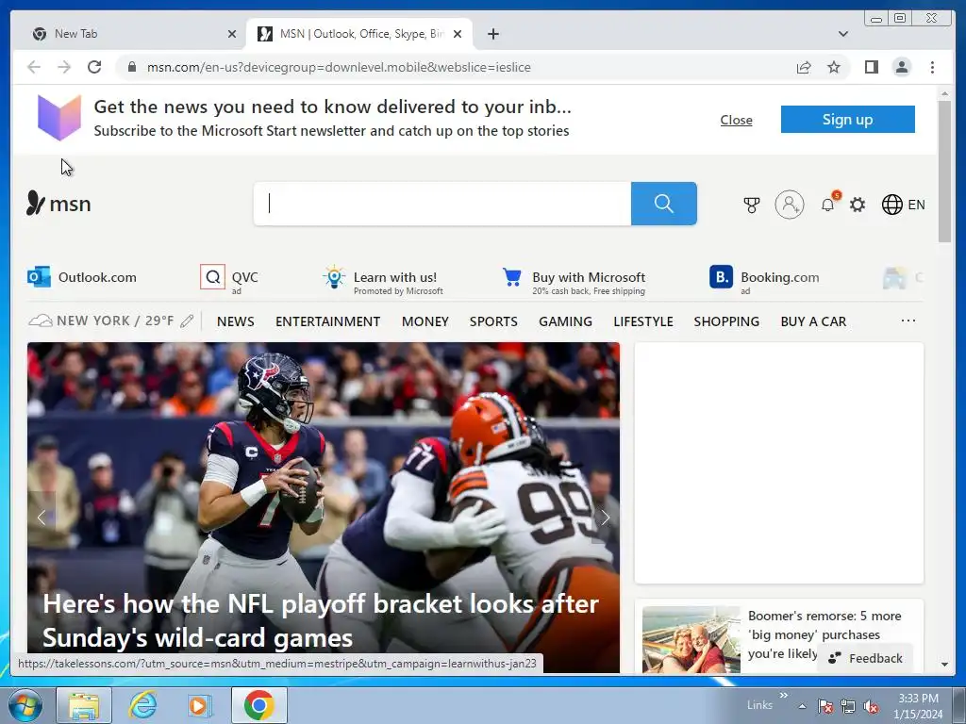This screenshot has height=724, width=966.
Task: Click the address bar URL
Action: 339,67
